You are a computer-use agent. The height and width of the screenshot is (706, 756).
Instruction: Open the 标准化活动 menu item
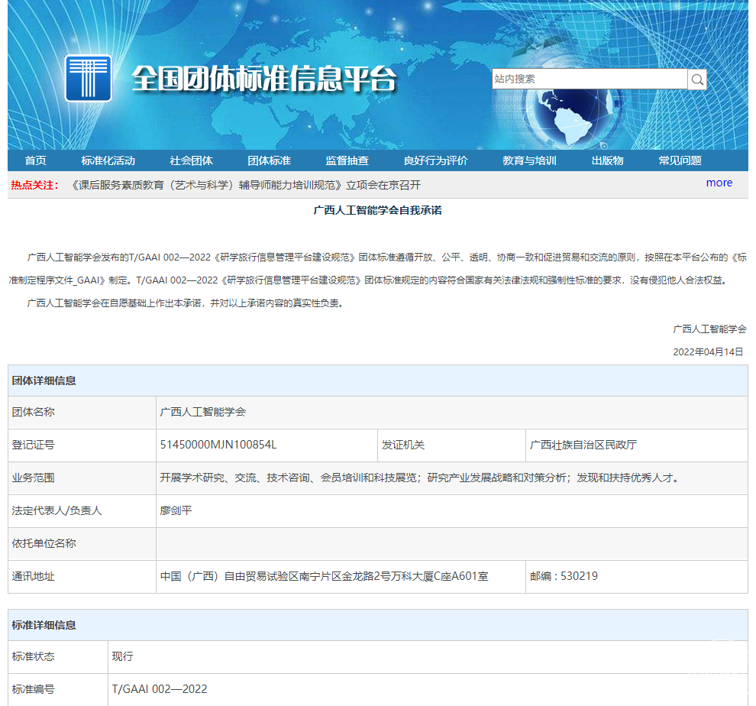tap(108, 160)
